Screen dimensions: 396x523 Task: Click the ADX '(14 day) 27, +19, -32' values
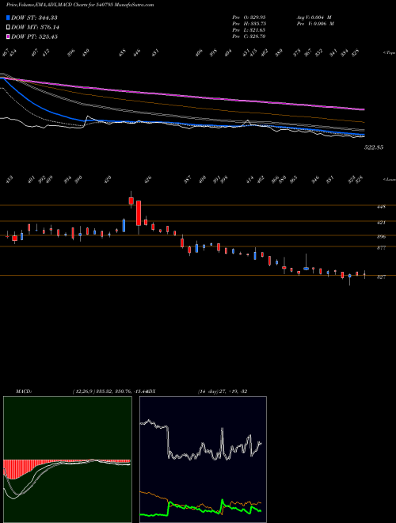[x=223, y=391]
